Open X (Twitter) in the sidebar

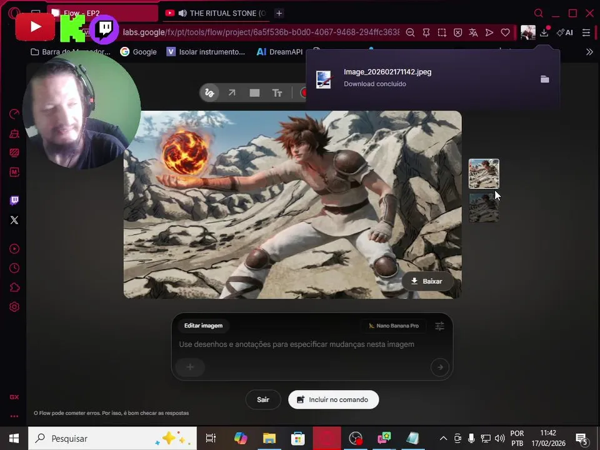coord(14,220)
